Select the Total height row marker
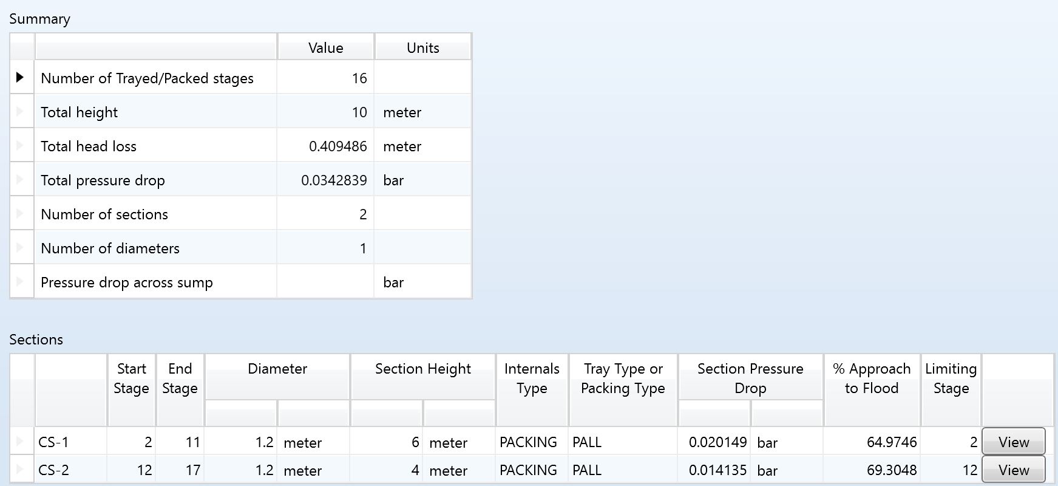The height and width of the screenshot is (486, 1058). 21,112
